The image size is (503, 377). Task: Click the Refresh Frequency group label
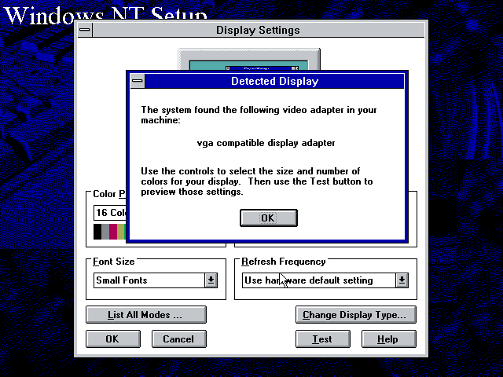click(x=284, y=262)
